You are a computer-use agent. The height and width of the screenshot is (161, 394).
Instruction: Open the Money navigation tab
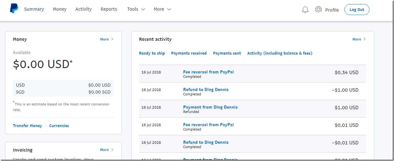pyautogui.click(x=60, y=9)
